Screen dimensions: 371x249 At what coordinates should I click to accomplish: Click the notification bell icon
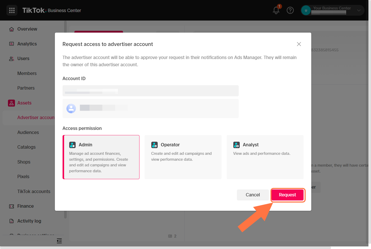276,10
